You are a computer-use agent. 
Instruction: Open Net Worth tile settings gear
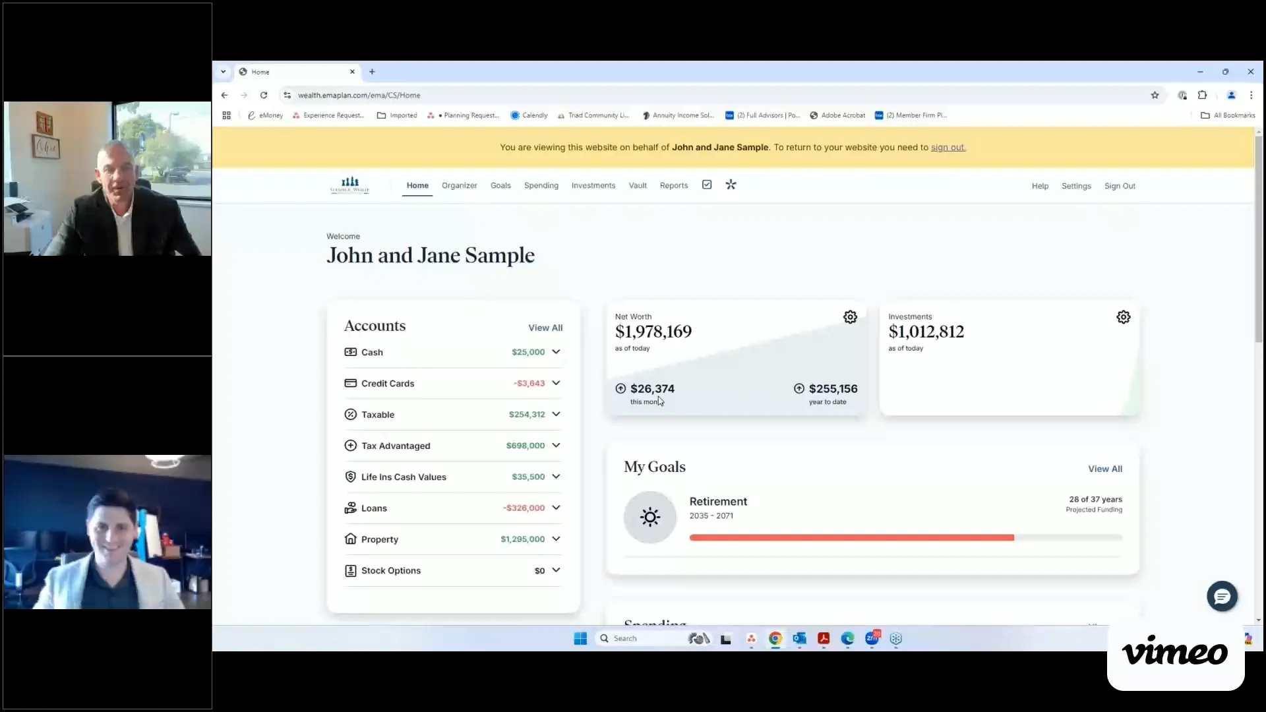point(850,317)
